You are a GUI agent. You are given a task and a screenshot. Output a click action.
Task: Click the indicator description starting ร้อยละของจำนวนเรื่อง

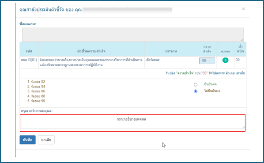pos(91,62)
